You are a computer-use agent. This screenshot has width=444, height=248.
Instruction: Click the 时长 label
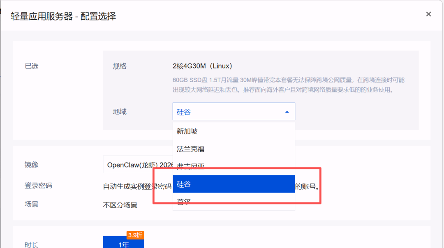coord(32,245)
